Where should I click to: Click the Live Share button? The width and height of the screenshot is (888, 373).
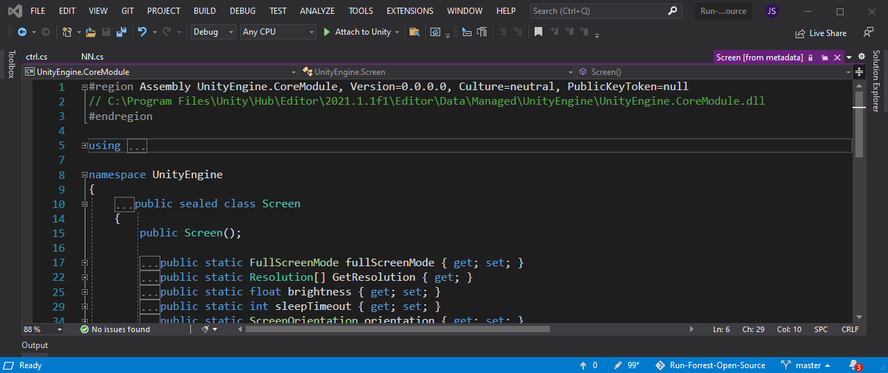[x=821, y=33]
